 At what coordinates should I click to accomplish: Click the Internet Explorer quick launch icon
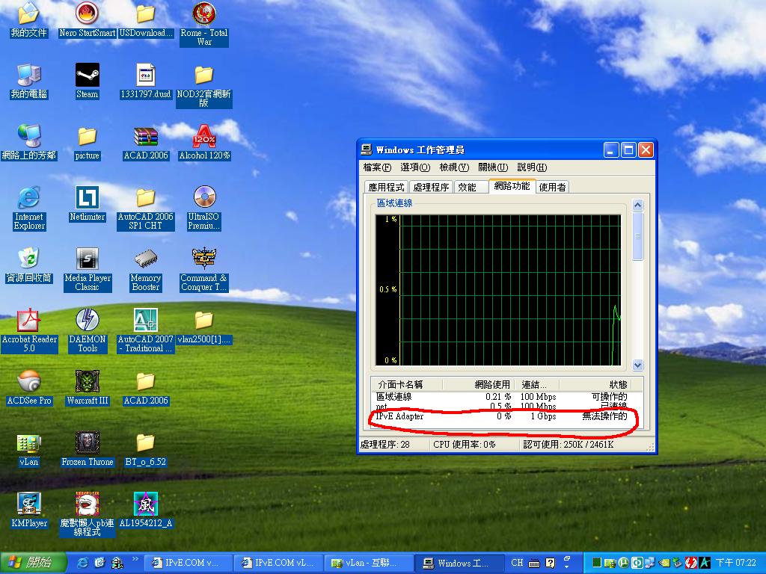[82, 563]
